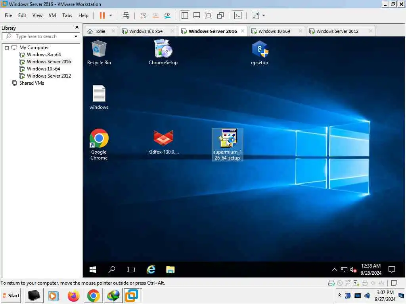
Task: Select Shared VMs in the library
Action: (32, 83)
